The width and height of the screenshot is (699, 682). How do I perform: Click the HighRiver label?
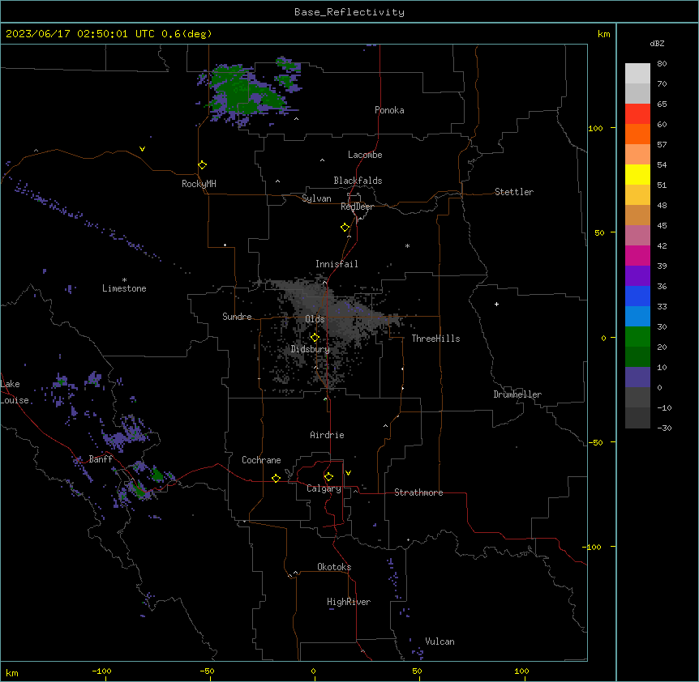pyautogui.click(x=349, y=602)
